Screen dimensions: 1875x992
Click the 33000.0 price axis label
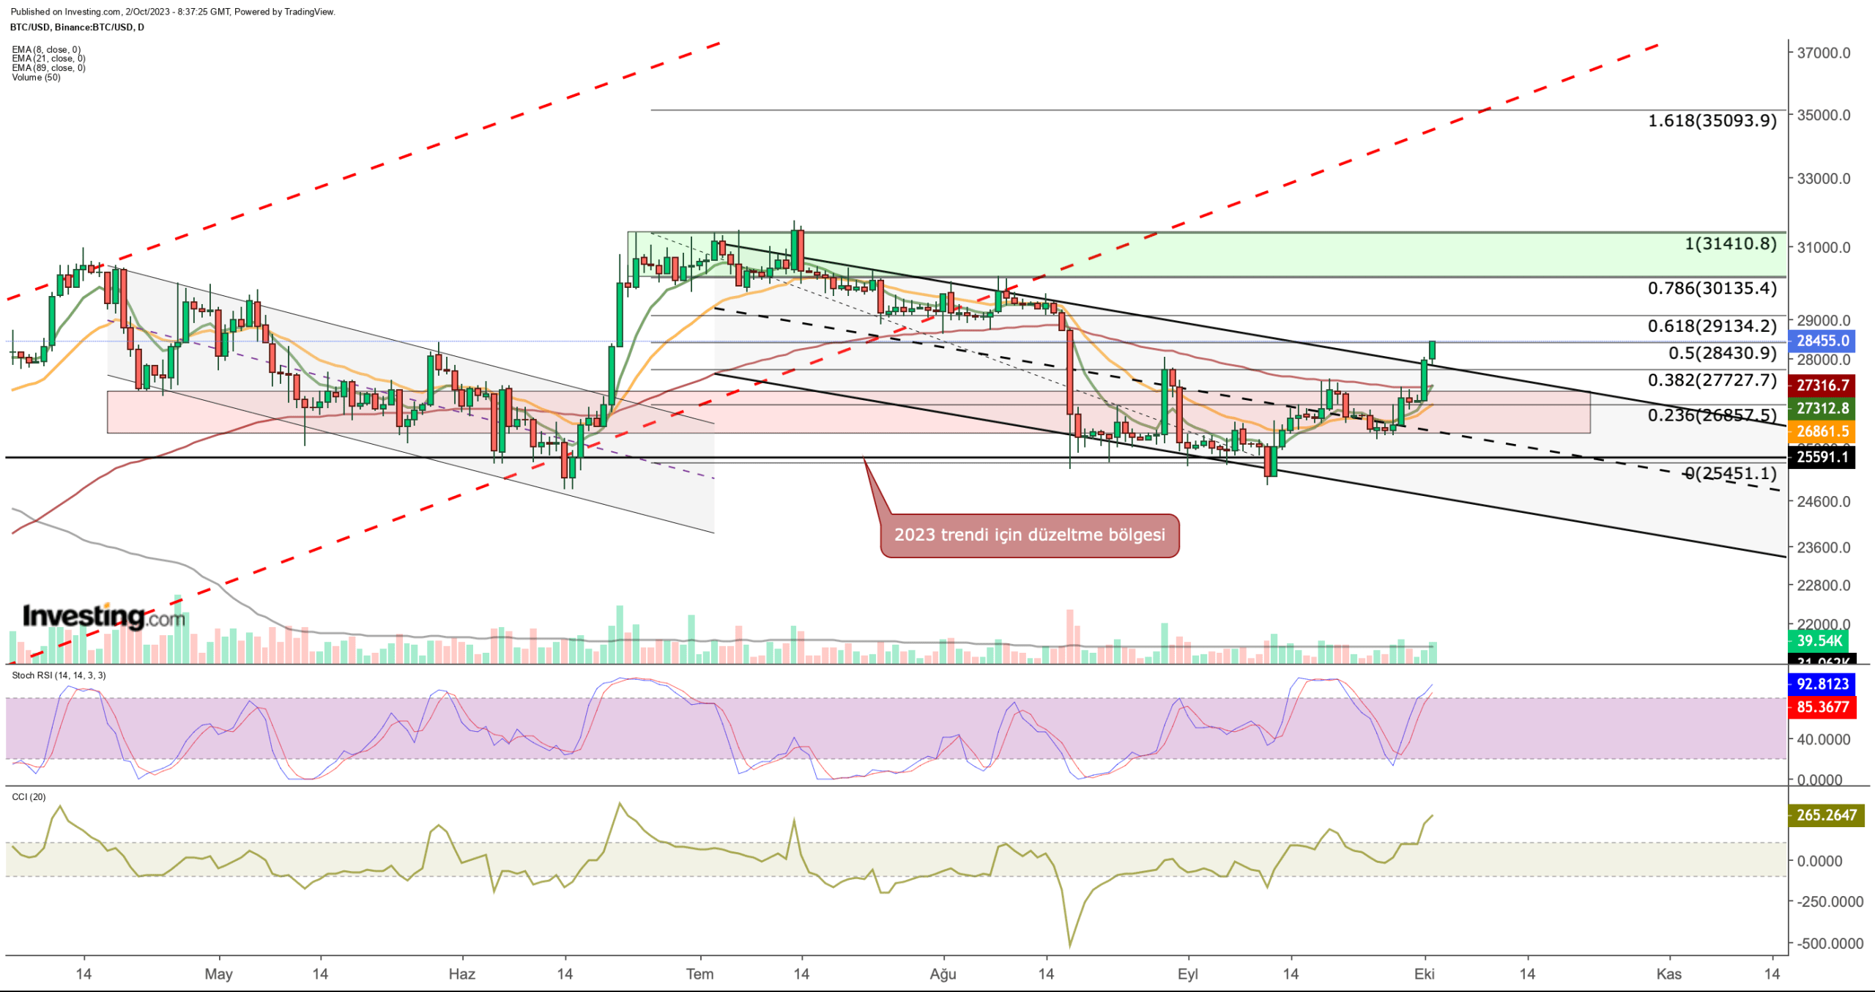[x=1824, y=179]
